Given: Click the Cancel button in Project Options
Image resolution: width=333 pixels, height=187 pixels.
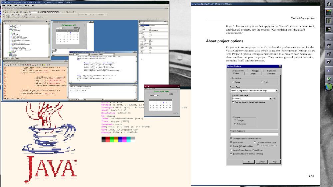Looking at the screenshot, I should [262, 161].
